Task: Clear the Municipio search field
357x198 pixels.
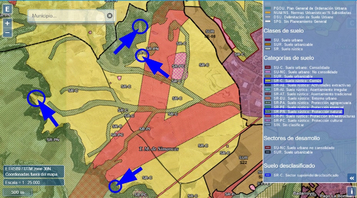Action: coord(110,16)
